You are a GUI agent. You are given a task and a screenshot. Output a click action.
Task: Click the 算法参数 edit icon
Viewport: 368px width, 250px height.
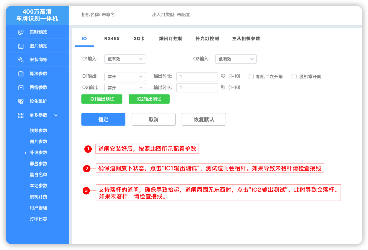coord(21,74)
